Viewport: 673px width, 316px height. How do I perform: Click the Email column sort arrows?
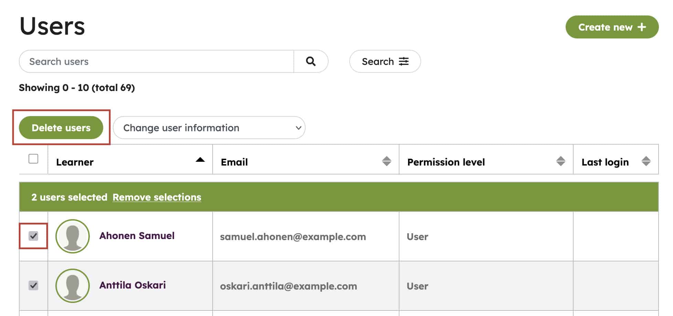pyautogui.click(x=387, y=161)
